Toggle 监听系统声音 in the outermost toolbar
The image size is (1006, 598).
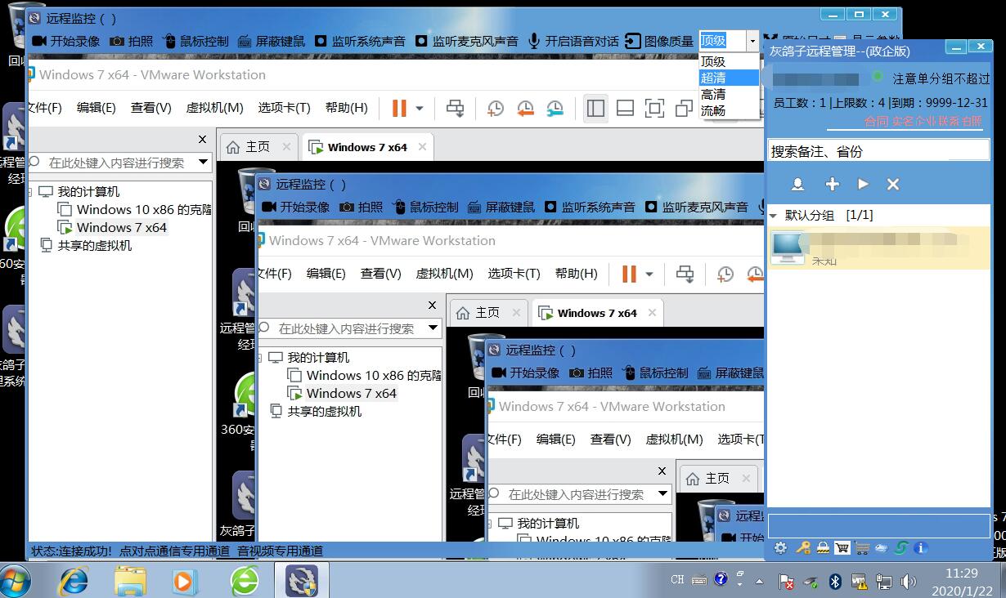point(360,41)
